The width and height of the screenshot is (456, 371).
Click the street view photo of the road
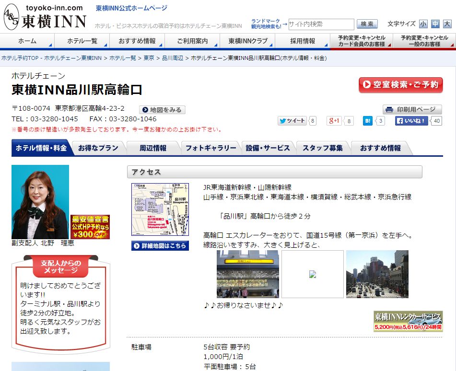(x=377, y=274)
